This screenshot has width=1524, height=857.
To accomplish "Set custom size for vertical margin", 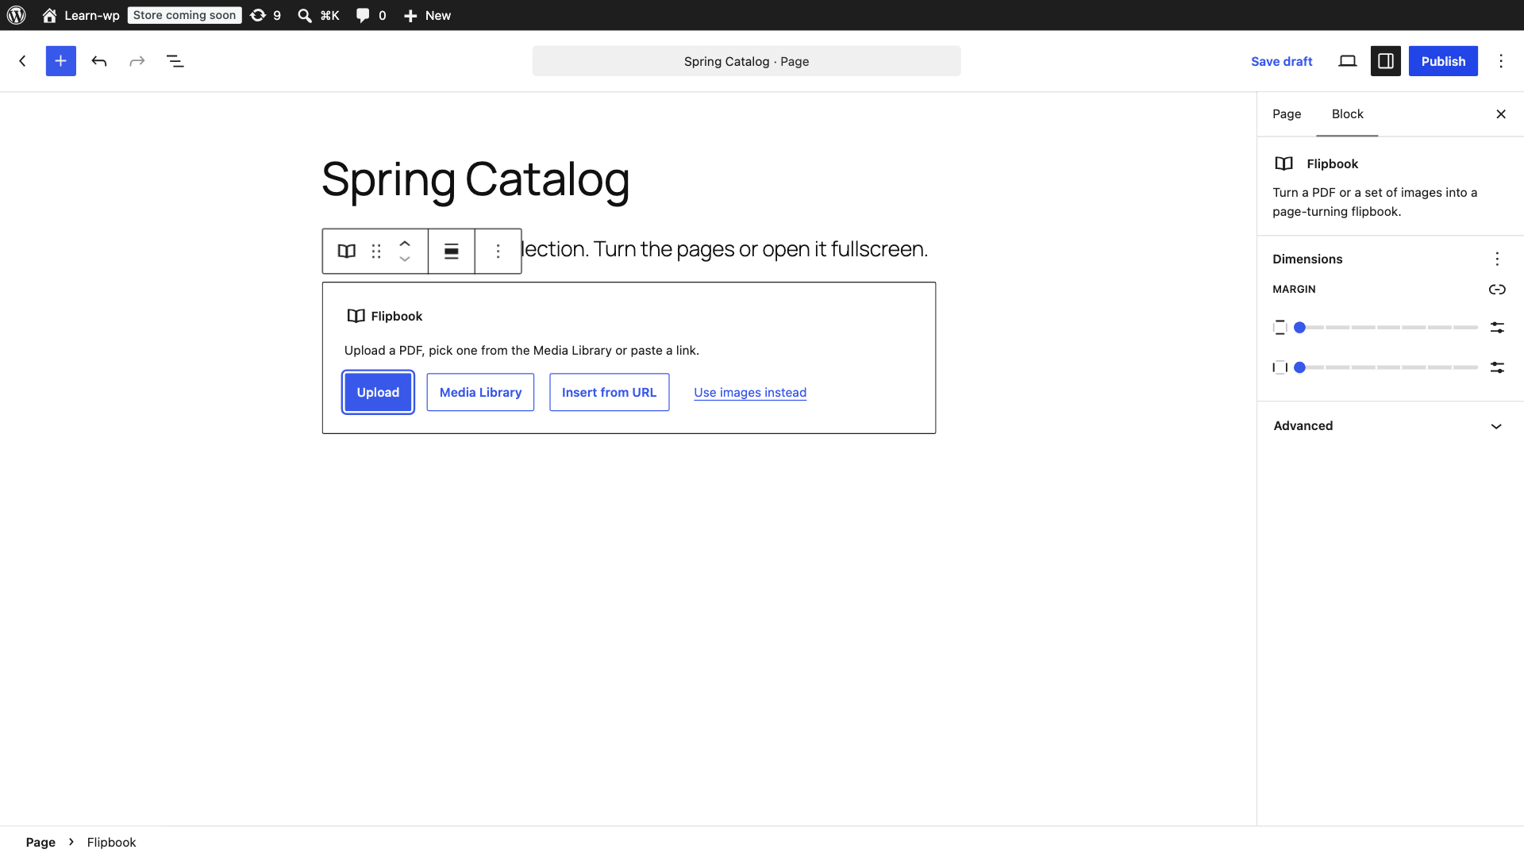I will 1497,328.
